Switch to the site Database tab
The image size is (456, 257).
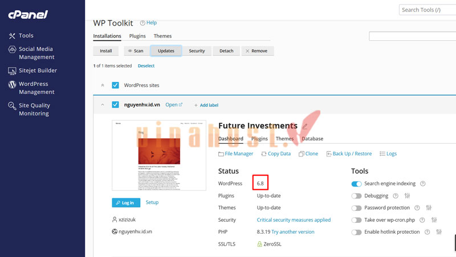312,139
